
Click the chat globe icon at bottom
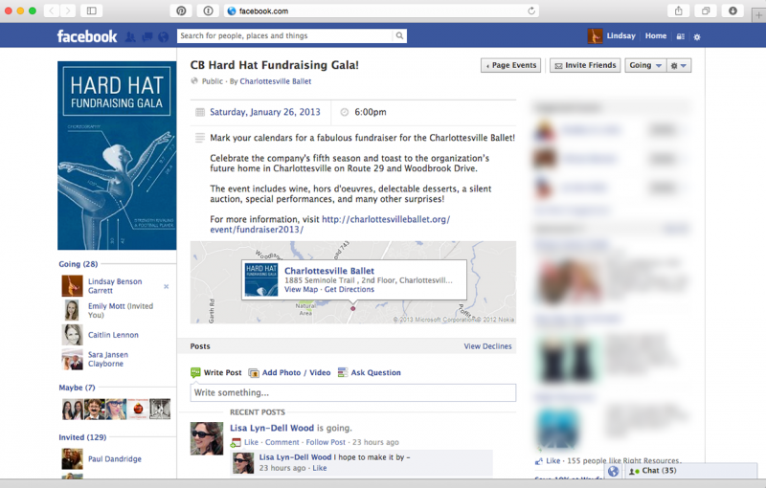click(613, 471)
